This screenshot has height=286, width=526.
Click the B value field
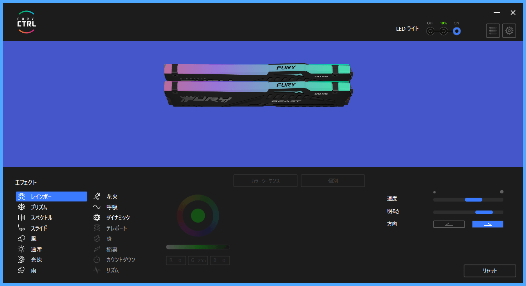(x=220, y=261)
